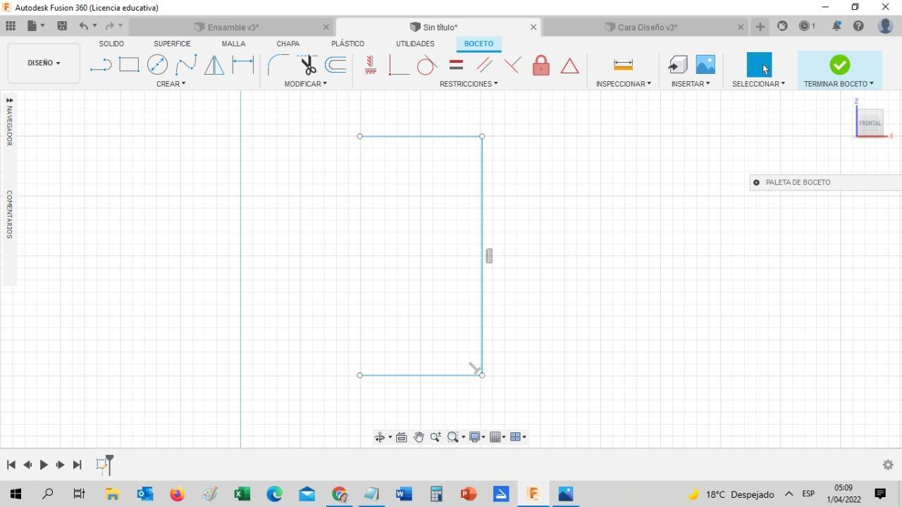The image size is (902, 507).
Task: Expand the Navegador panel arrows
Action: tap(9, 100)
